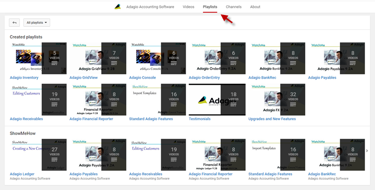Click Standard Adagio Features link in Created playlists

(151, 119)
